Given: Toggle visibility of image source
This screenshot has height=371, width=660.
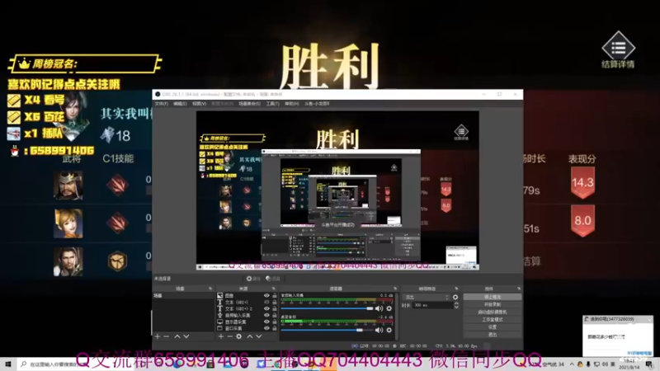Looking at the screenshot, I should coord(266,296).
